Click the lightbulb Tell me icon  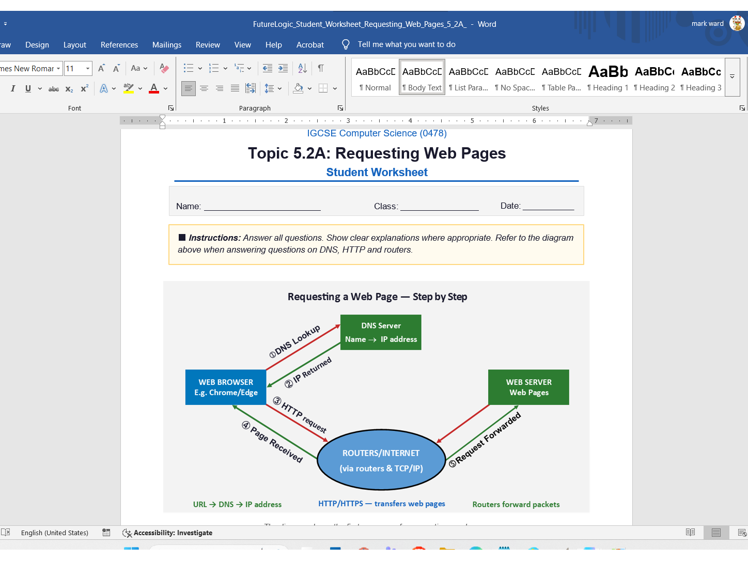346,44
